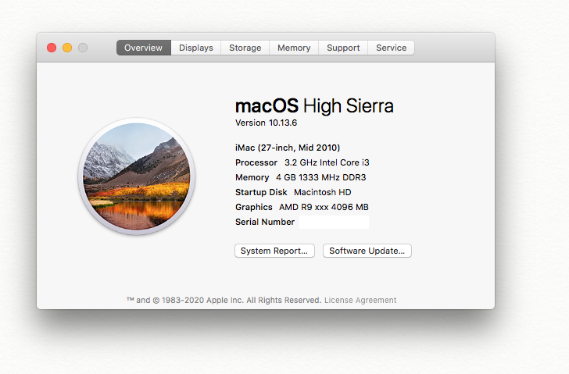Click the Apple Inc. copyright notice text
Image resolution: width=569 pixels, height=374 pixels.
224,300
